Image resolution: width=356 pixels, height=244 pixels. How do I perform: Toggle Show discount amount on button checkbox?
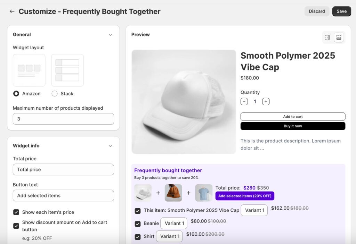click(x=16, y=226)
